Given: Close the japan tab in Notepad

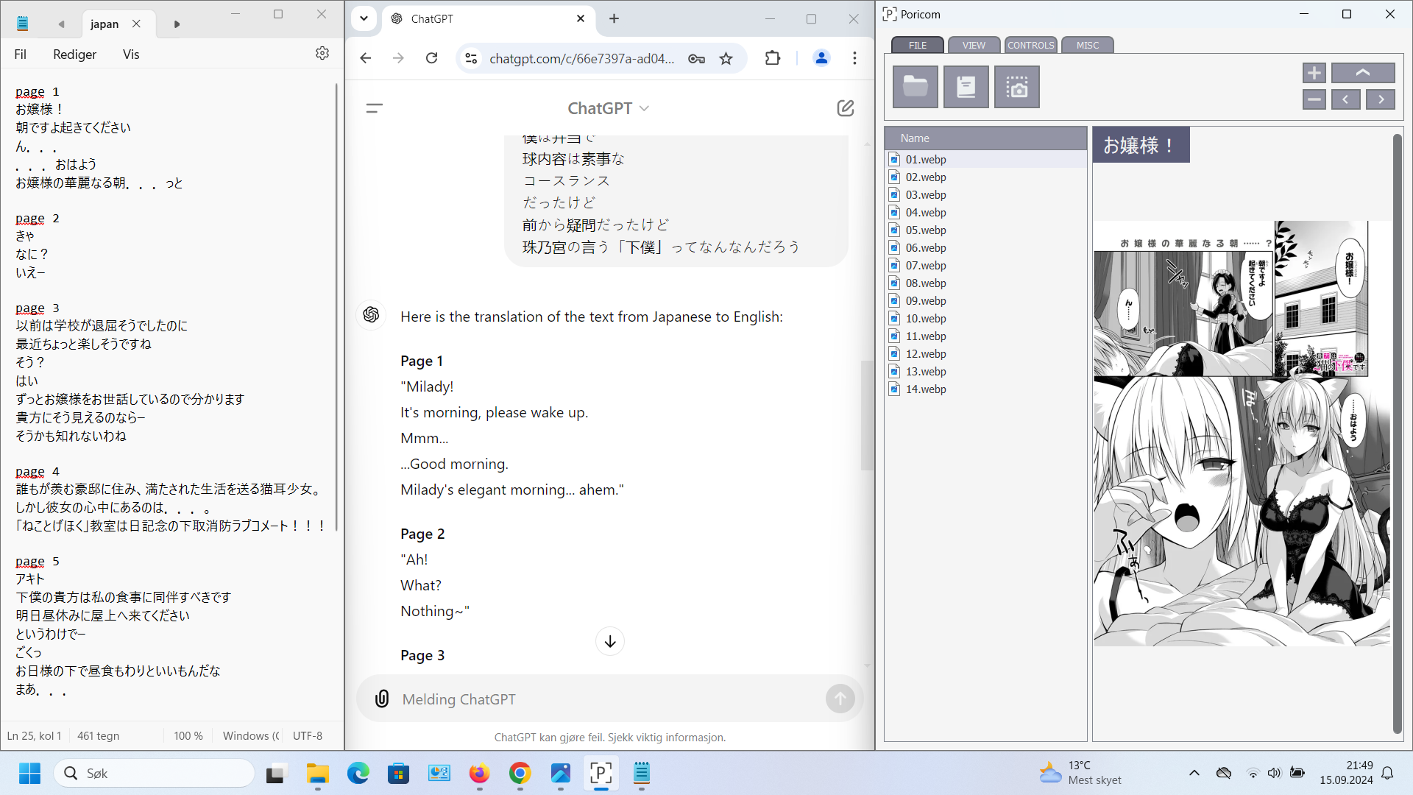Looking at the screenshot, I should [x=136, y=24].
